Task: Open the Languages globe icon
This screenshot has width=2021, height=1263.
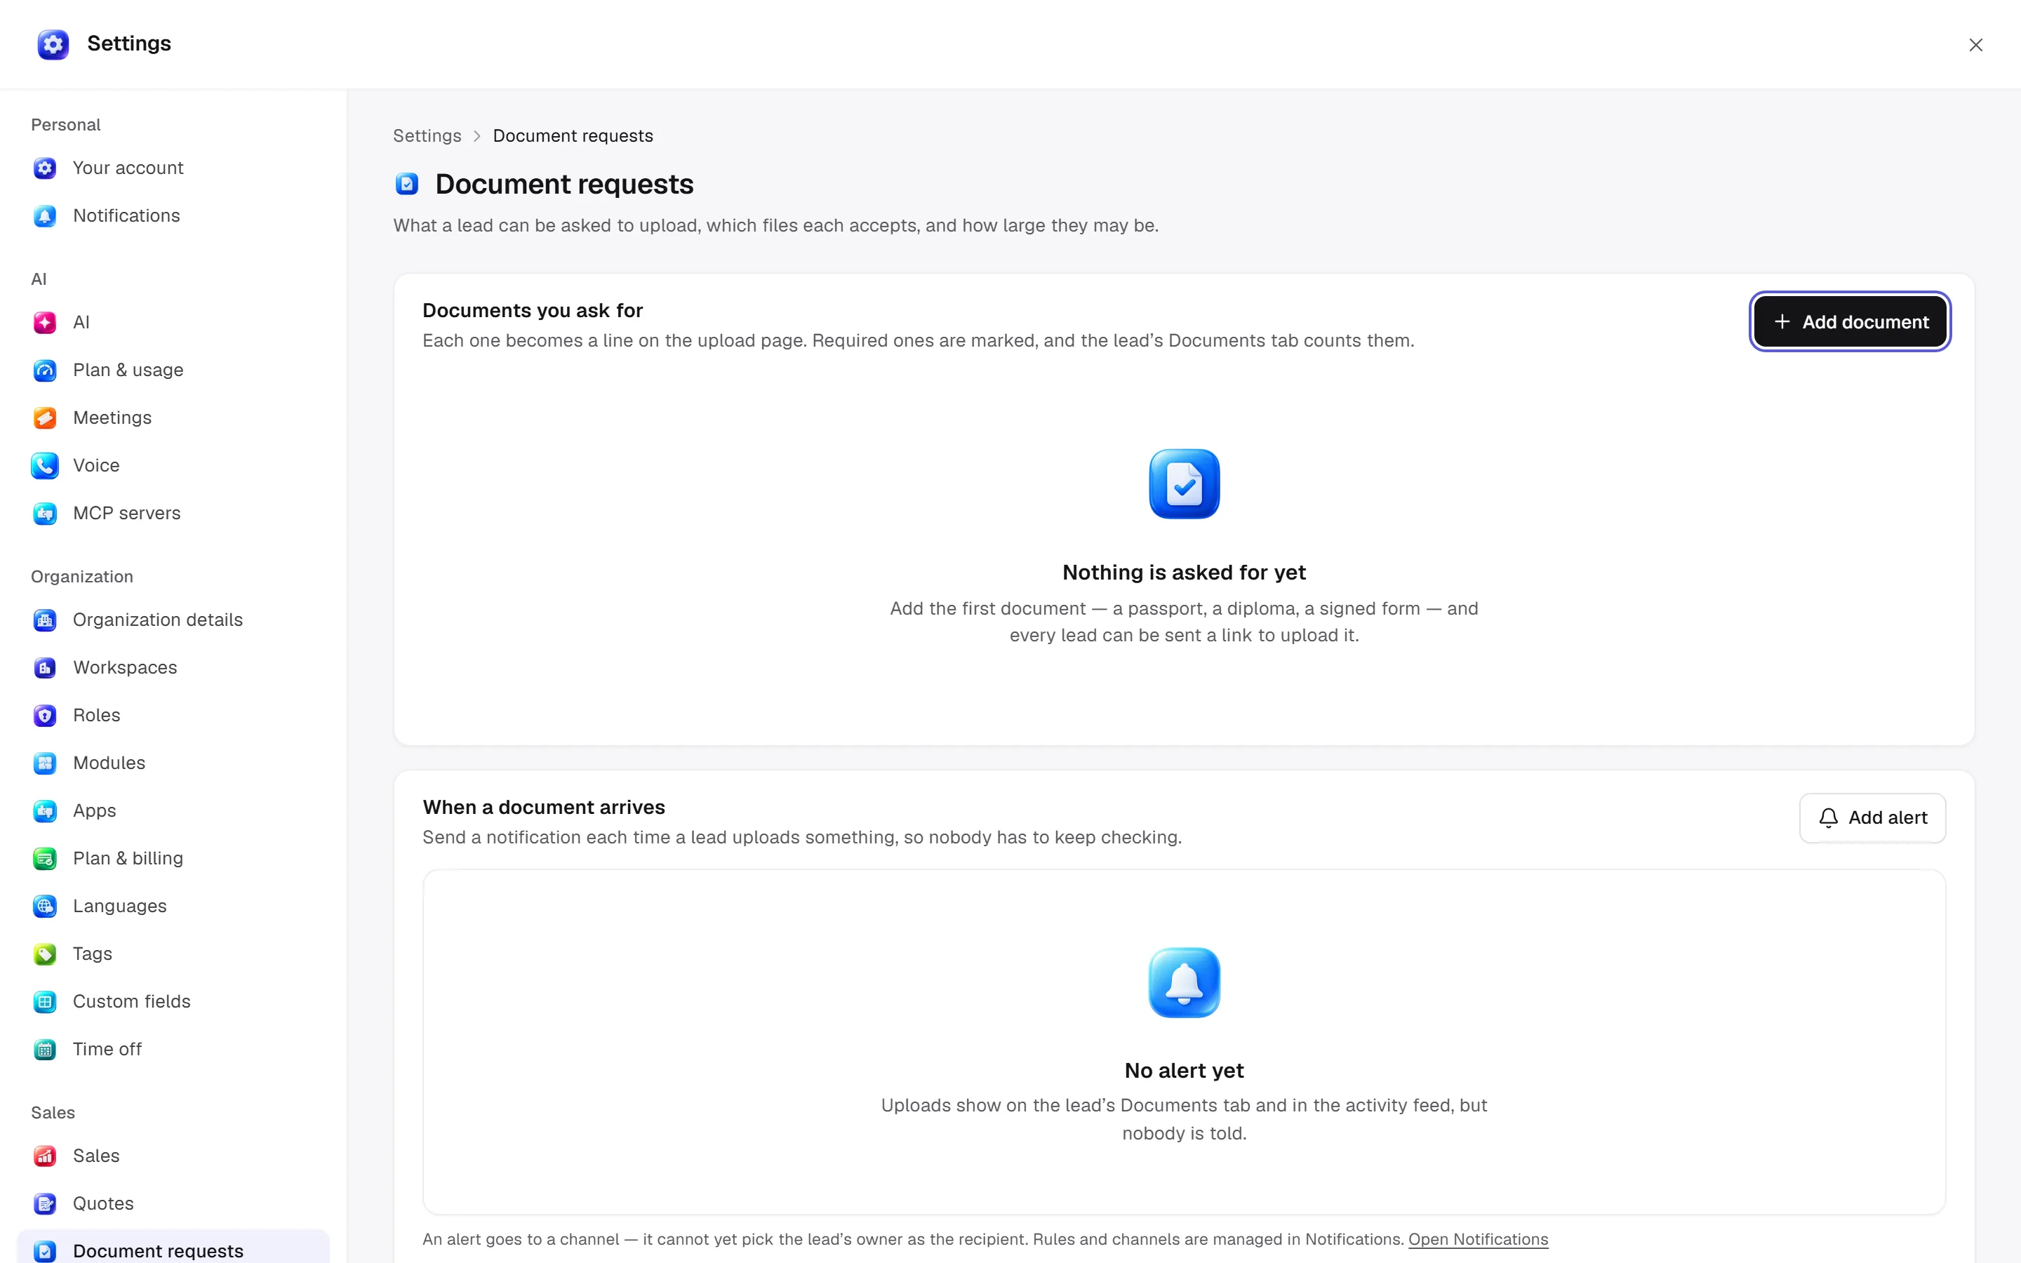Action: (45, 905)
